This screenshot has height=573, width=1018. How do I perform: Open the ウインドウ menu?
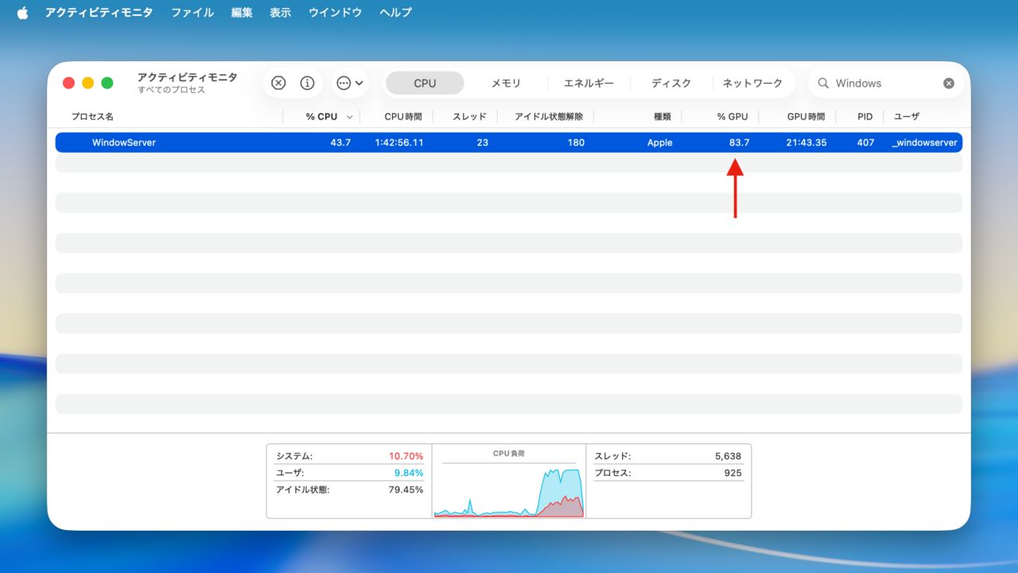(334, 12)
